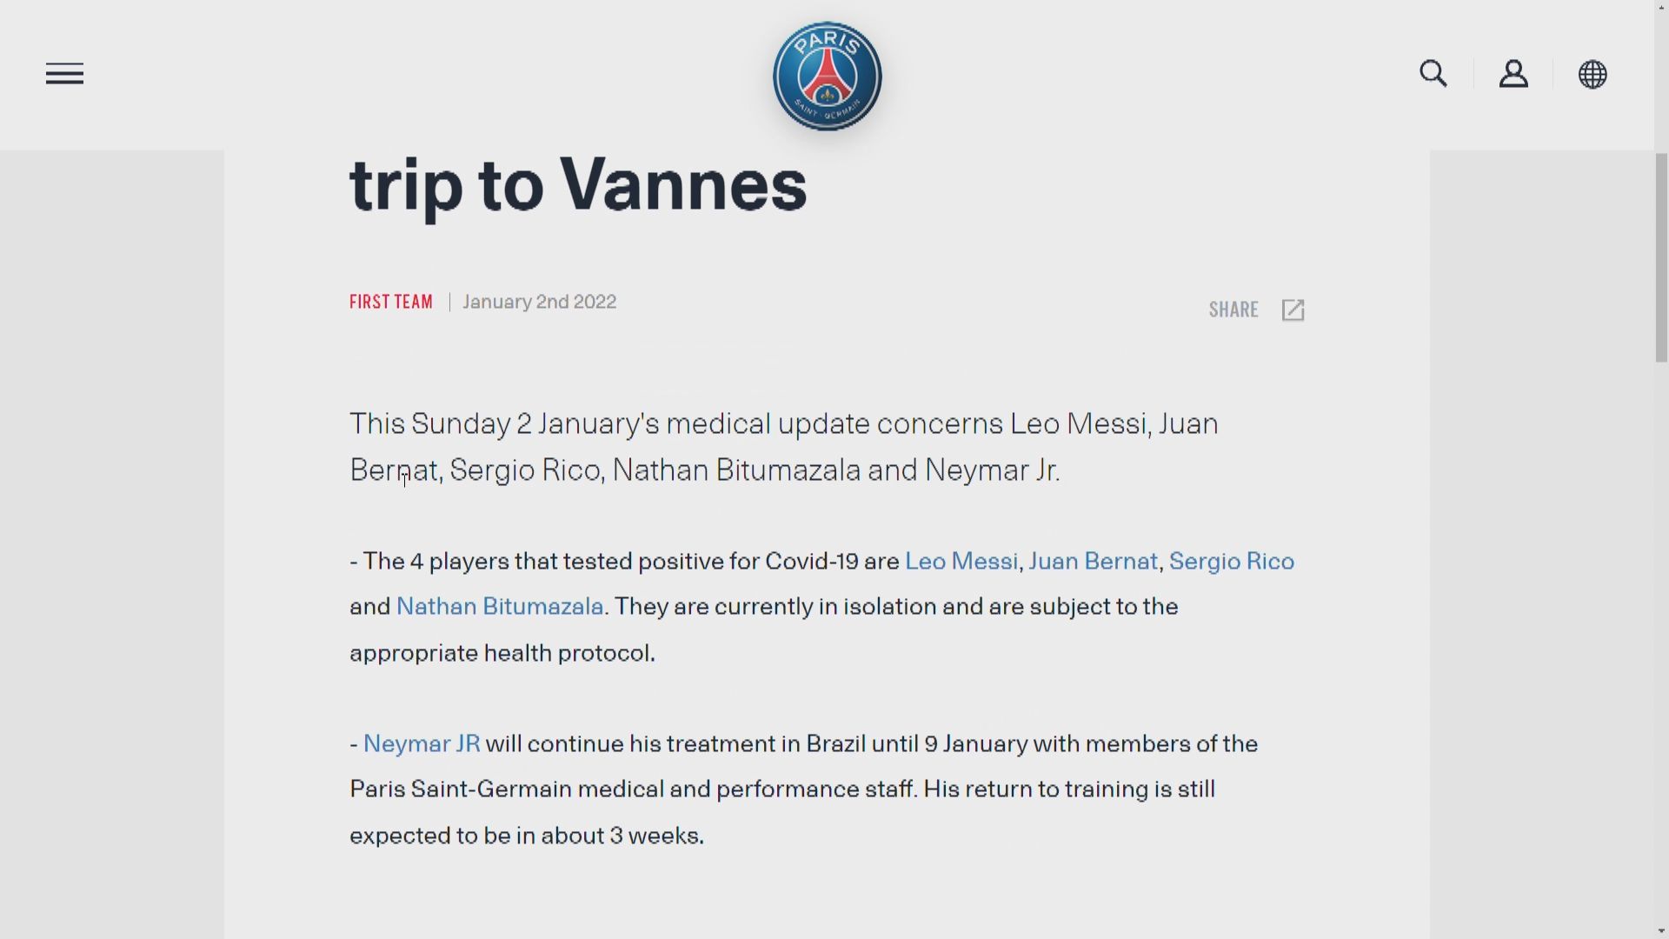The width and height of the screenshot is (1669, 939).
Task: Open the hamburger navigation menu
Action: 64,74
